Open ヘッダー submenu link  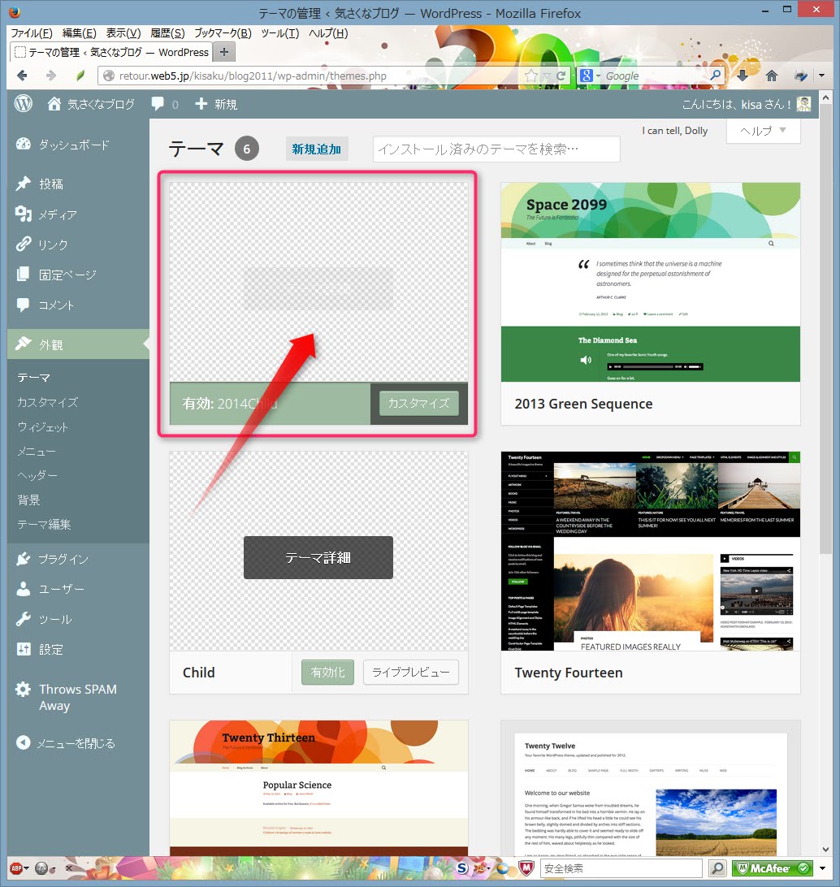tap(37, 476)
